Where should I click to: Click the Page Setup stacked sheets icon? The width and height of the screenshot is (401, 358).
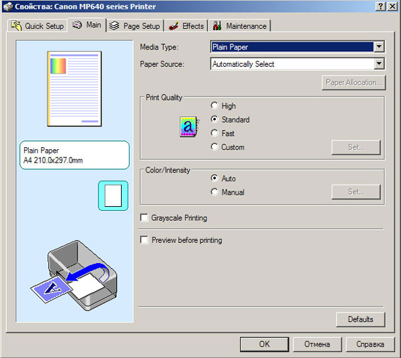coord(114,25)
